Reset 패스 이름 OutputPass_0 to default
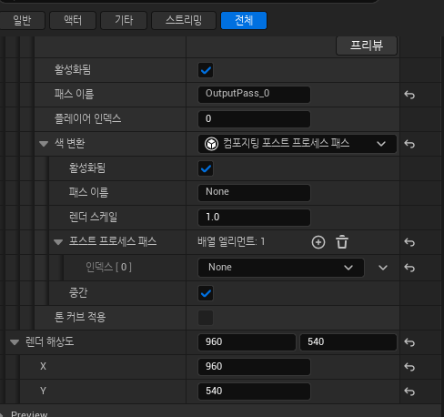This screenshot has width=444, height=417. pyautogui.click(x=409, y=95)
